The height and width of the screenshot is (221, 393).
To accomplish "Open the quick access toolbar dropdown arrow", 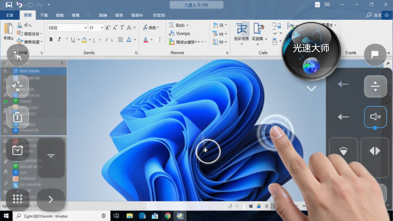I will point(49,5).
